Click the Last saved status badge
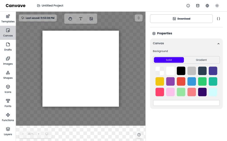 [38, 18]
